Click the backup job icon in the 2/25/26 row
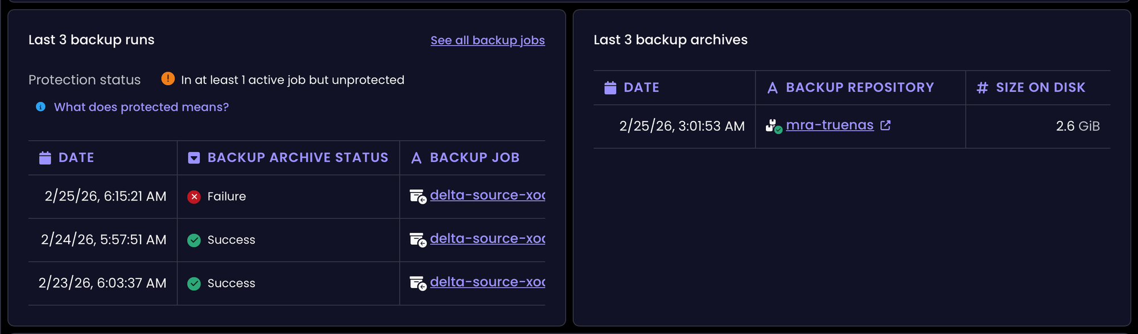This screenshot has width=1138, height=334. click(418, 197)
